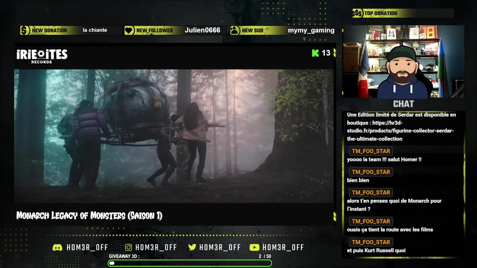Click chat message 'yoooo la team !!! salut Homer !!'
This screenshot has width=477, height=268.
coord(384,159)
